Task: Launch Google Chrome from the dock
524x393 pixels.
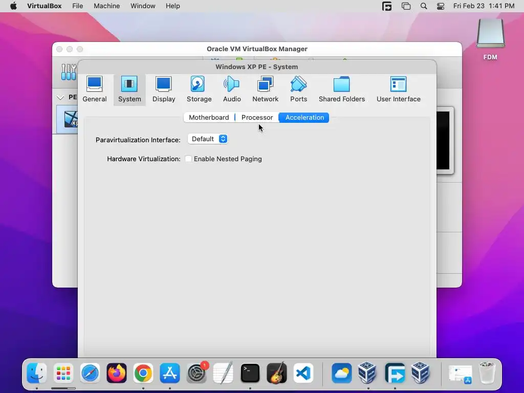Action: [x=143, y=373]
